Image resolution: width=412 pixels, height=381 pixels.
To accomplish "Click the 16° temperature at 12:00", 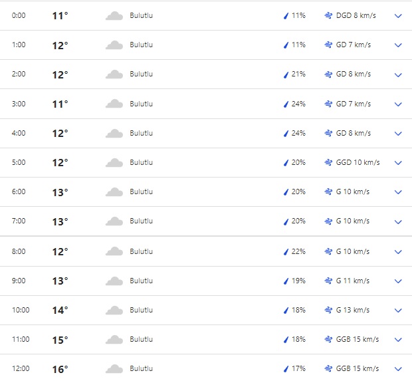I will click(x=60, y=369).
